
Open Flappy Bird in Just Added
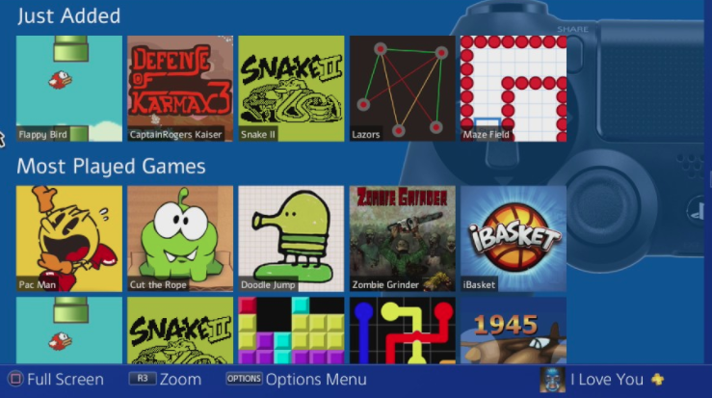[69, 89]
